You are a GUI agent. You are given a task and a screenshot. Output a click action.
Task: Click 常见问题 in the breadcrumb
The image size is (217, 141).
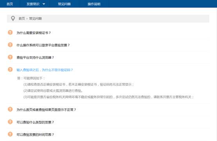[x=35, y=18]
